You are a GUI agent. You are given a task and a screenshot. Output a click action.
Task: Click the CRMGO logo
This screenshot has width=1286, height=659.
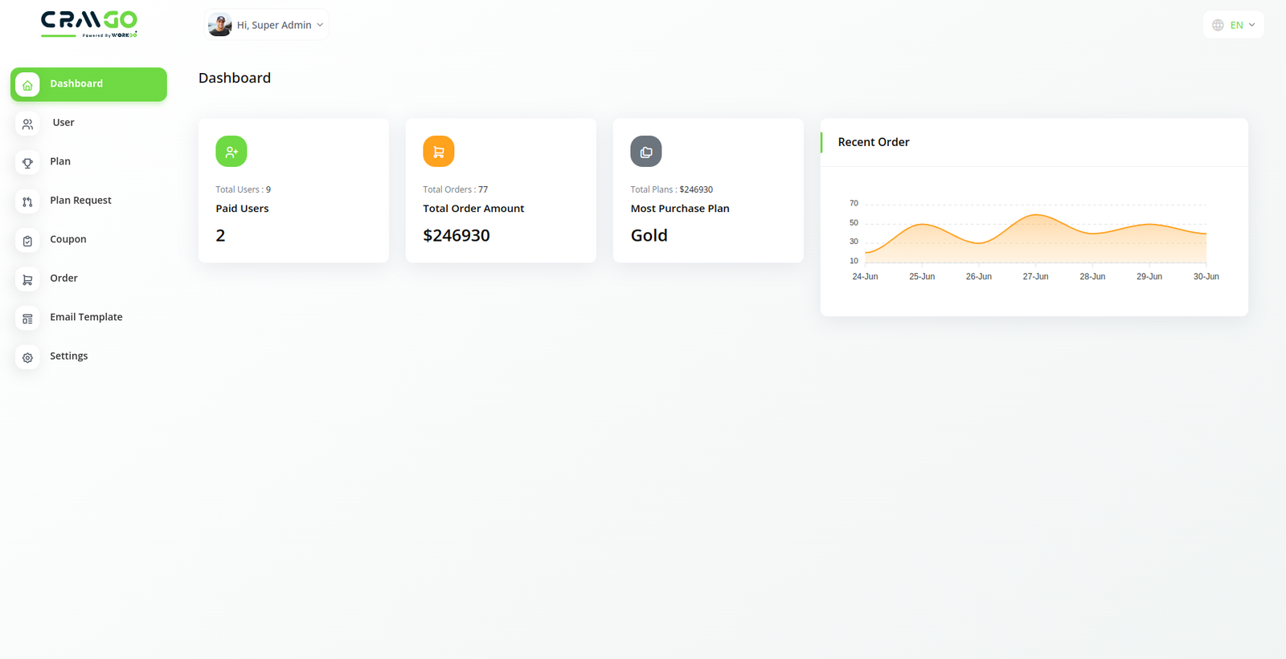(89, 24)
